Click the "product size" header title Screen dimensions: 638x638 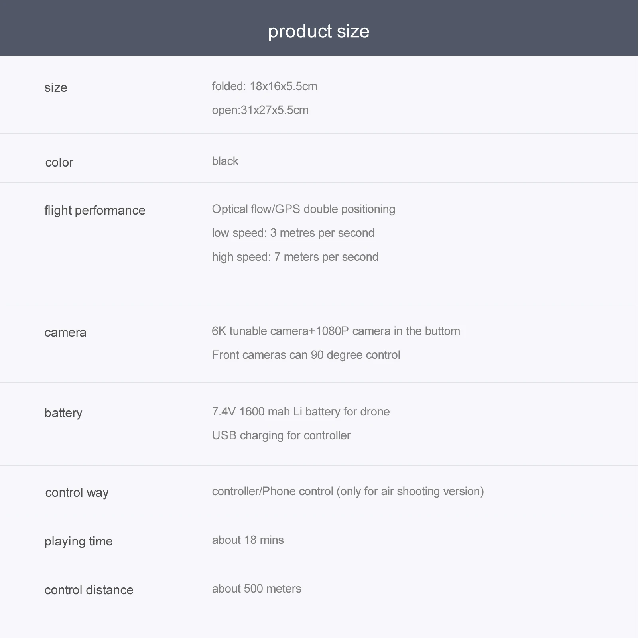[x=319, y=31]
